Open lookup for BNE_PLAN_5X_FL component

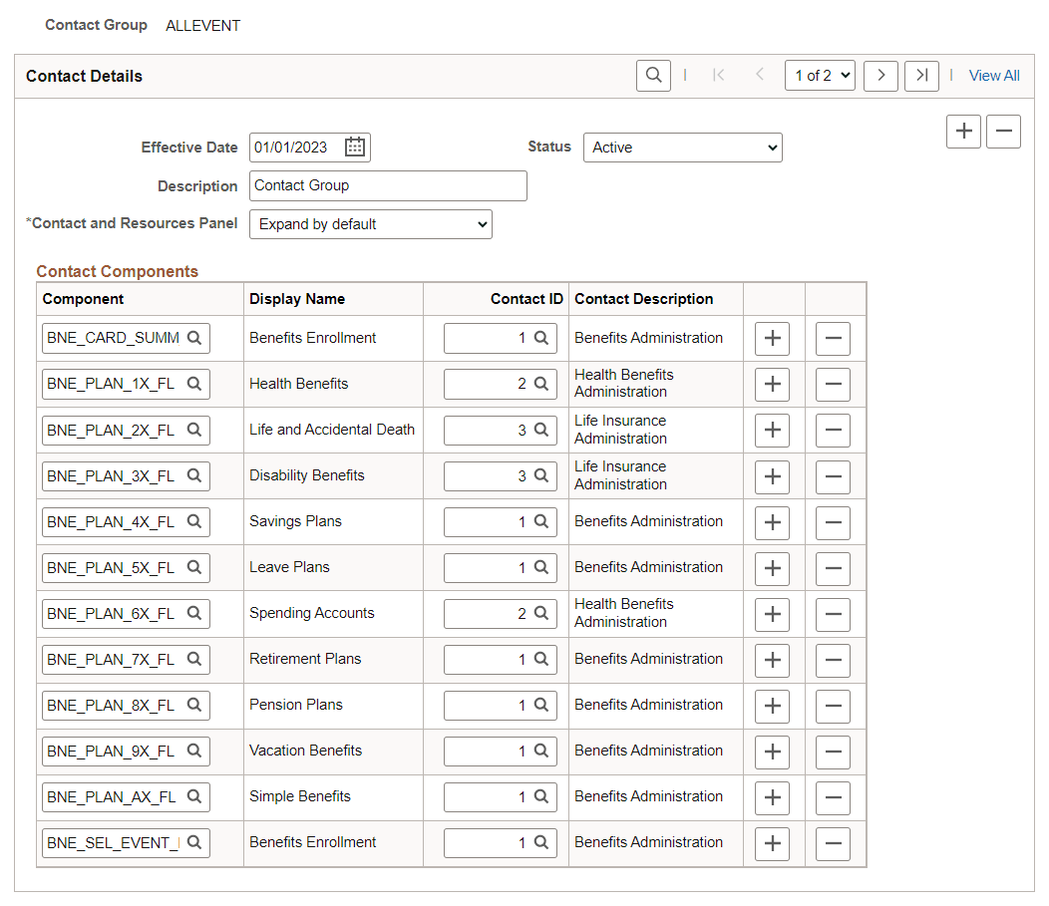coord(195,567)
